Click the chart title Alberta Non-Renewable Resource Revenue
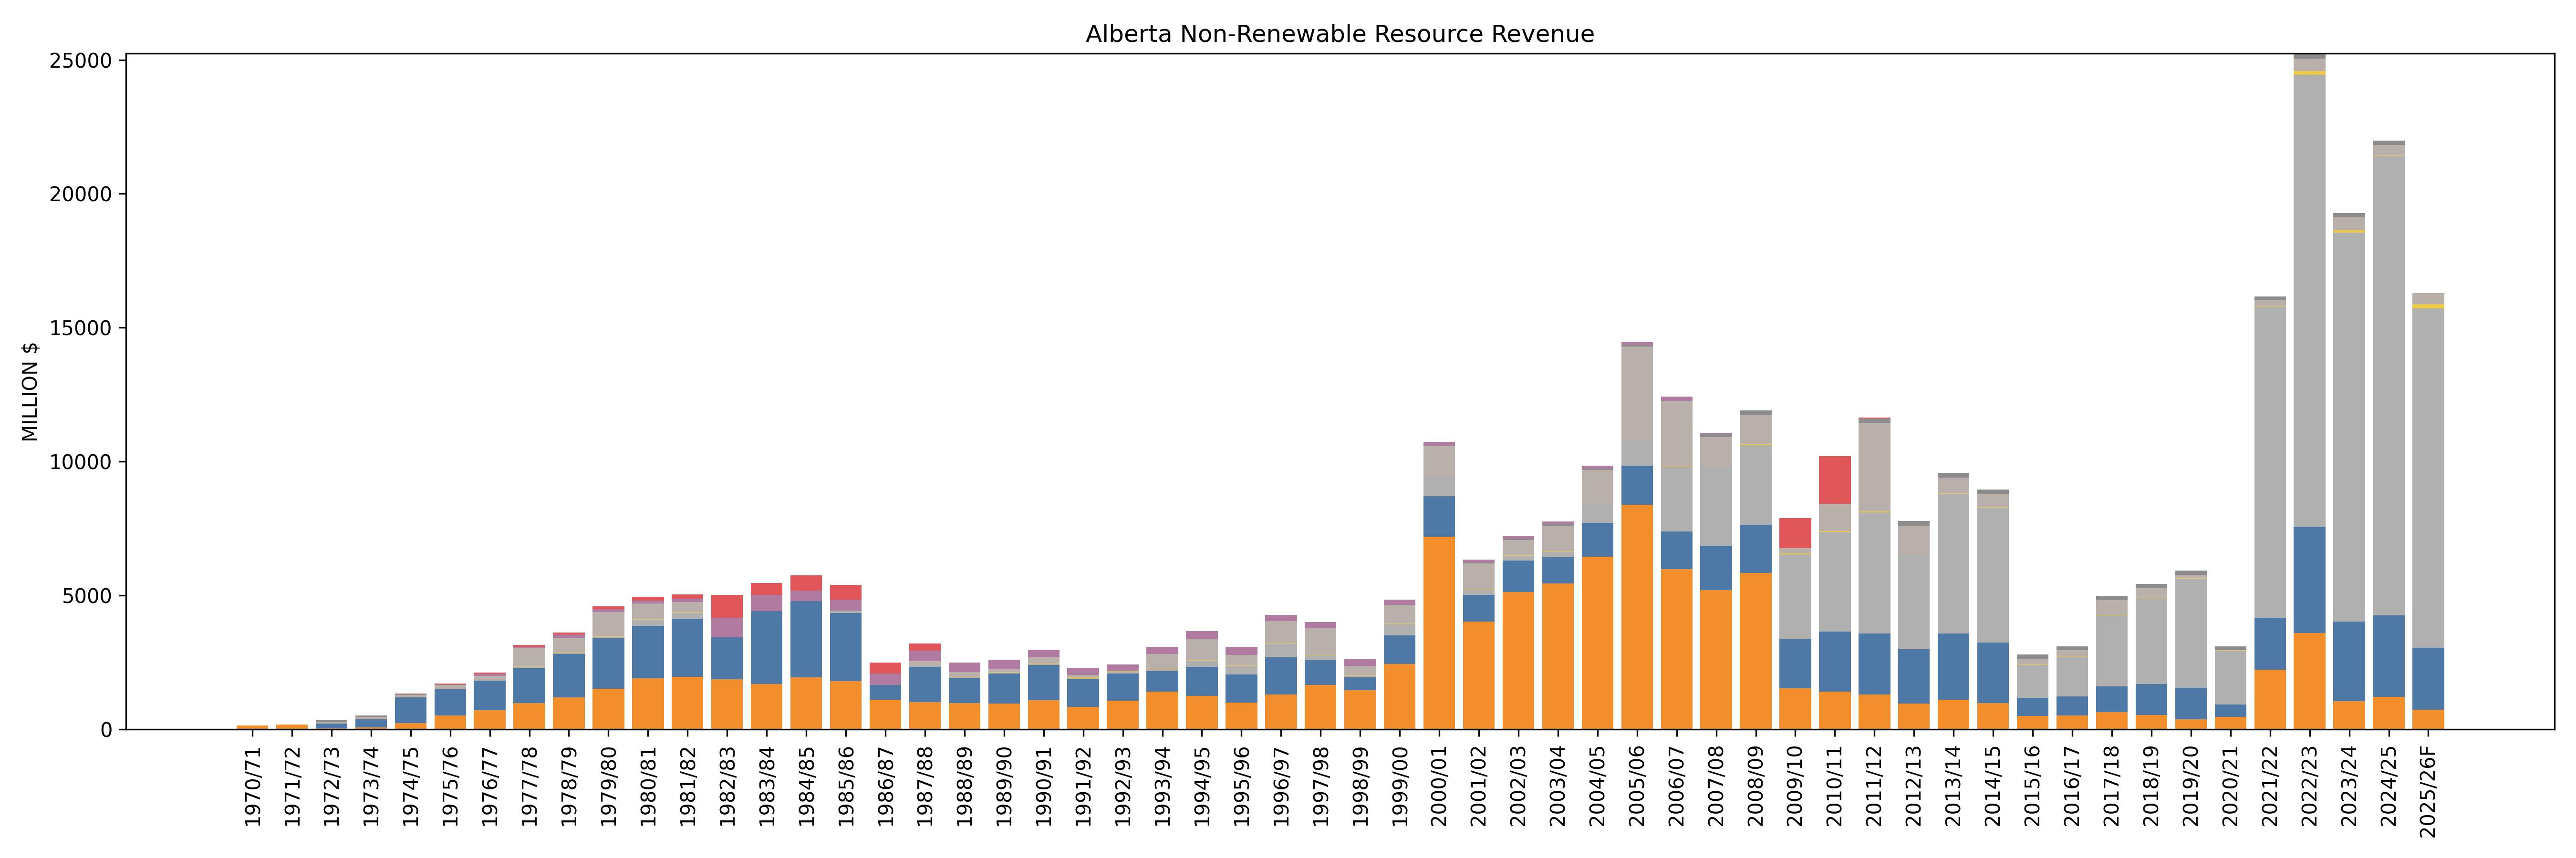The image size is (2576, 858). [1339, 34]
